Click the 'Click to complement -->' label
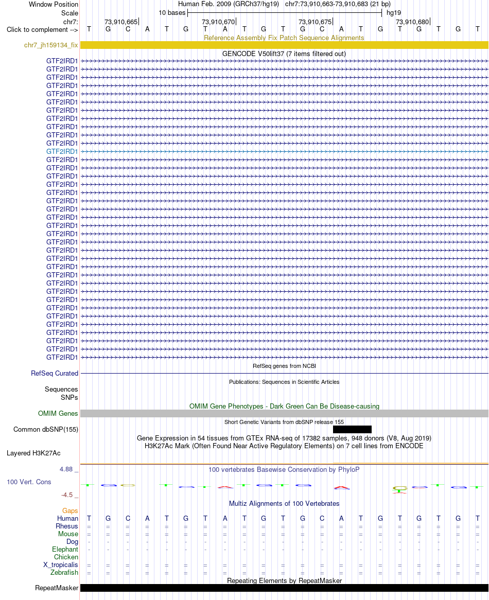Screen dimensions: 489x600 click(42, 29)
